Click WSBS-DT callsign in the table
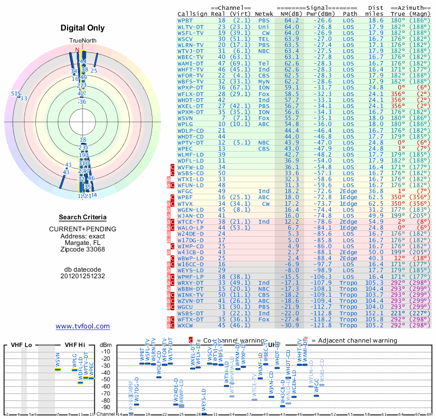The height and width of the screenshot is (419, 436). [190, 314]
